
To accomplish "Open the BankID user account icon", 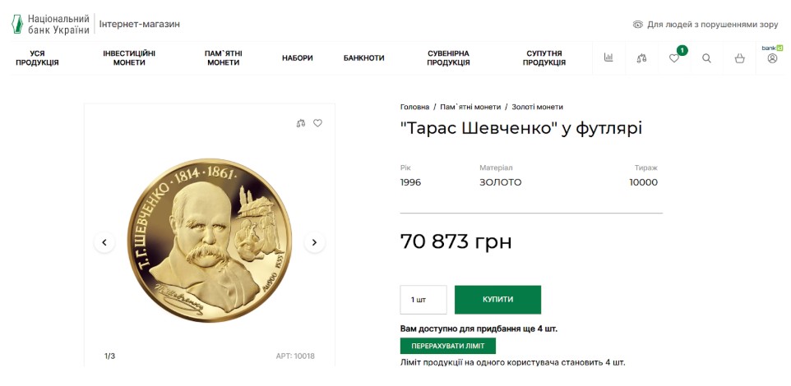I will coord(772,57).
